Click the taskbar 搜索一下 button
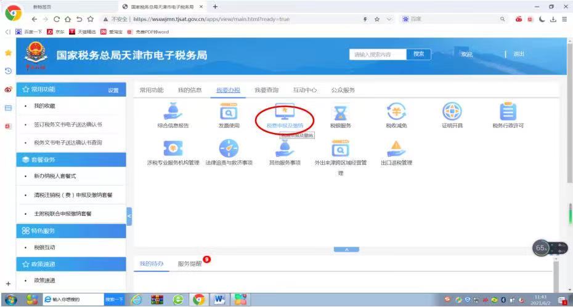 113,300
